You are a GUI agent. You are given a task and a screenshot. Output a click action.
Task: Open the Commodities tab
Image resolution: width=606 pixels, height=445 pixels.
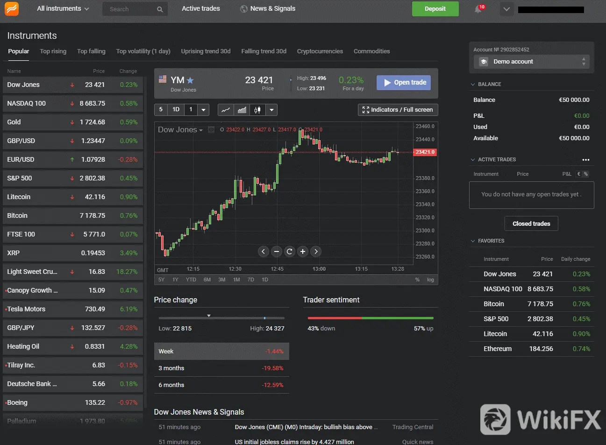coord(371,51)
